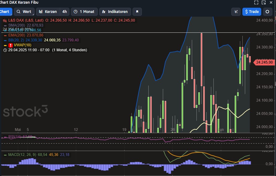The width and height of the screenshot is (276, 176).
Task: Click the pop-out window icon in title bar
Action: point(264,2)
